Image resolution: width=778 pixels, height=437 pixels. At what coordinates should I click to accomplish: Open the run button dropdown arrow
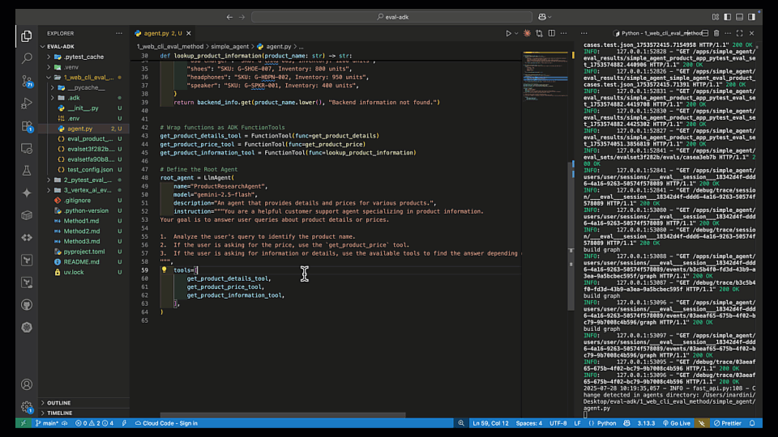coord(517,33)
